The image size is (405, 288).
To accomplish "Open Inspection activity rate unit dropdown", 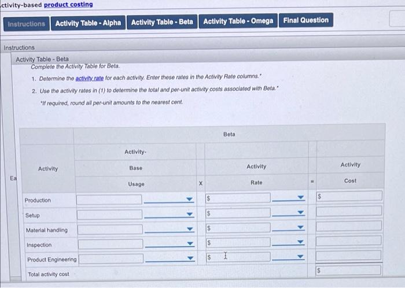I will tap(288, 242).
